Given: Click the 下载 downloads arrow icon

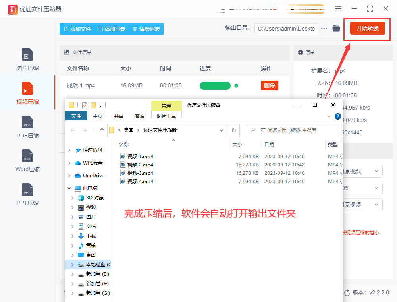Looking at the screenshot, I should point(81,236).
